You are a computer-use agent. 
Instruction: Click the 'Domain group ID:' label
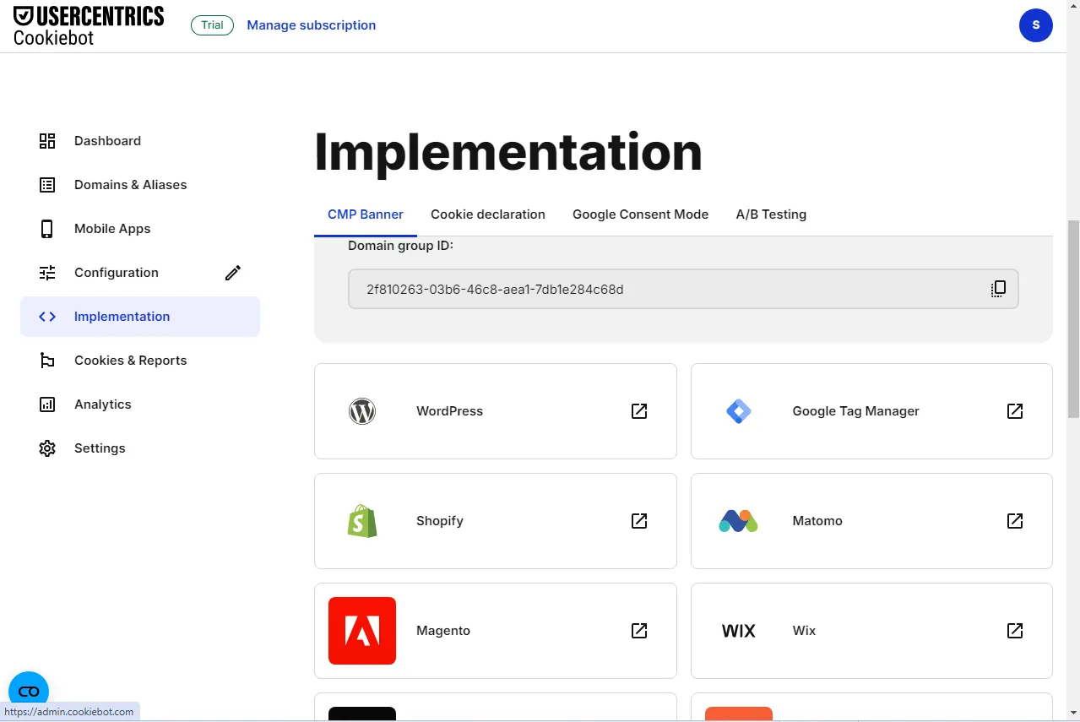click(401, 246)
